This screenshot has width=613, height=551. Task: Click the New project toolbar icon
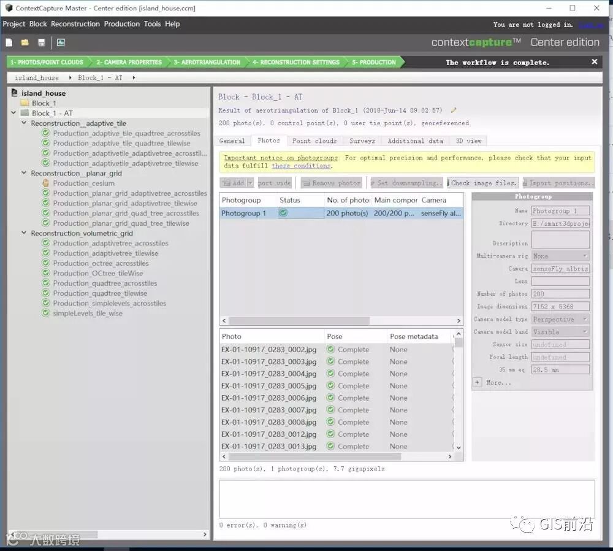click(x=9, y=42)
